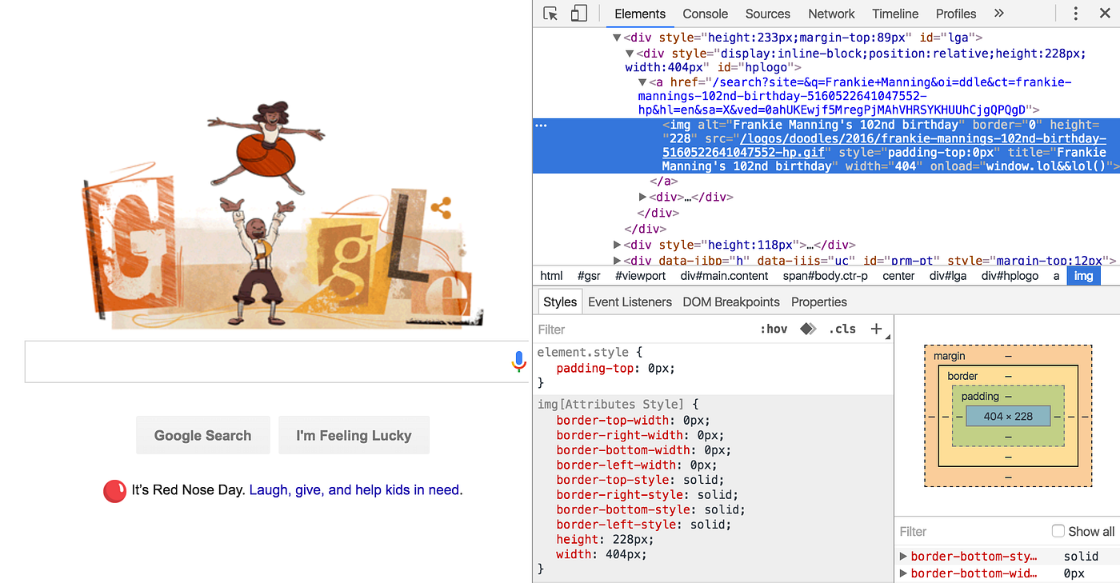The width and height of the screenshot is (1120, 583).
Task: Select div#lga in the breadcrumb
Action: [948, 276]
